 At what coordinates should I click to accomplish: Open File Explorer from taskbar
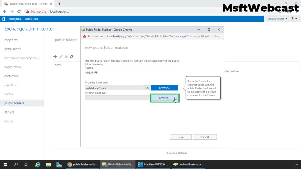coord(49,164)
